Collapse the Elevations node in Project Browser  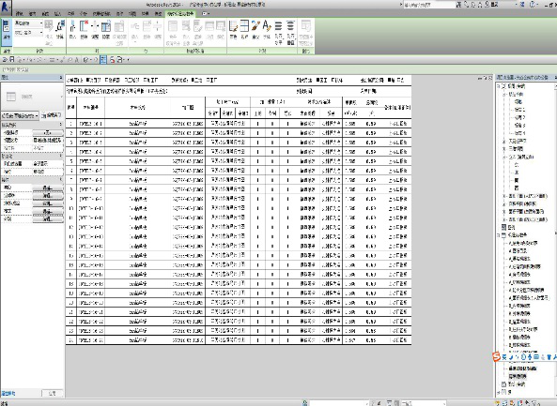coord(504,157)
